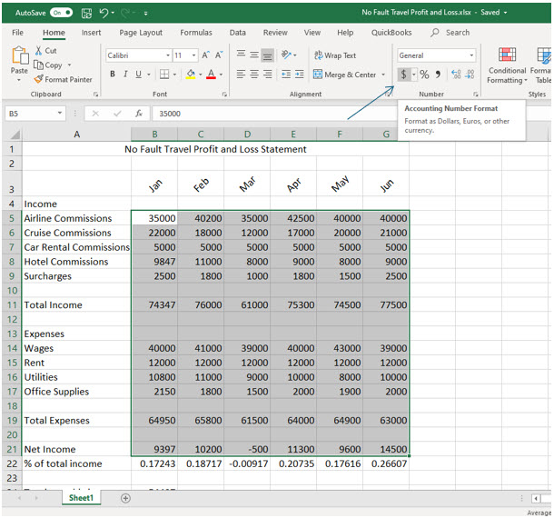
Task: Decrease font size with smaller A
Action: pos(219,55)
